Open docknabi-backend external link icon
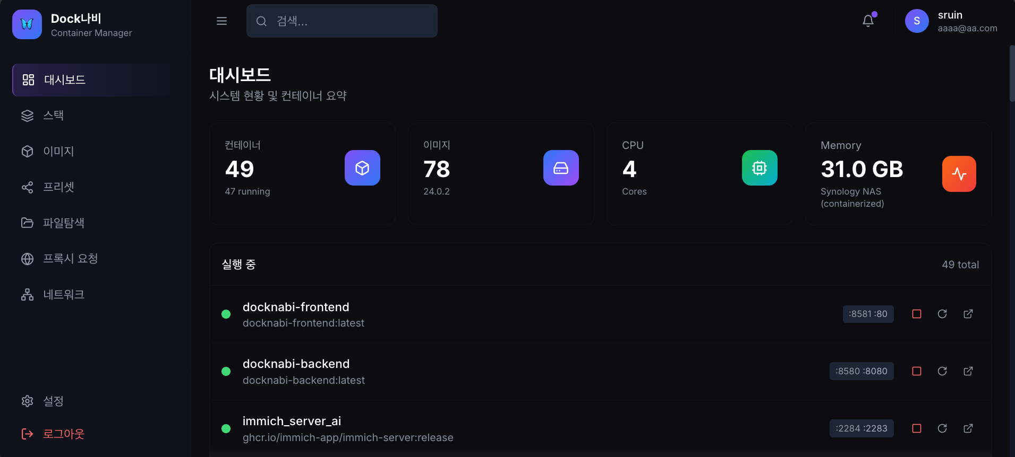 (968, 371)
